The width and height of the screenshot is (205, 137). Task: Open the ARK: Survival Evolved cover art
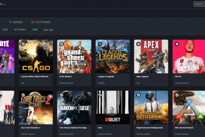(189, 108)
